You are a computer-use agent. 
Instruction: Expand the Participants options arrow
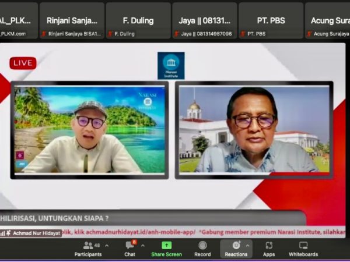click(x=106, y=245)
